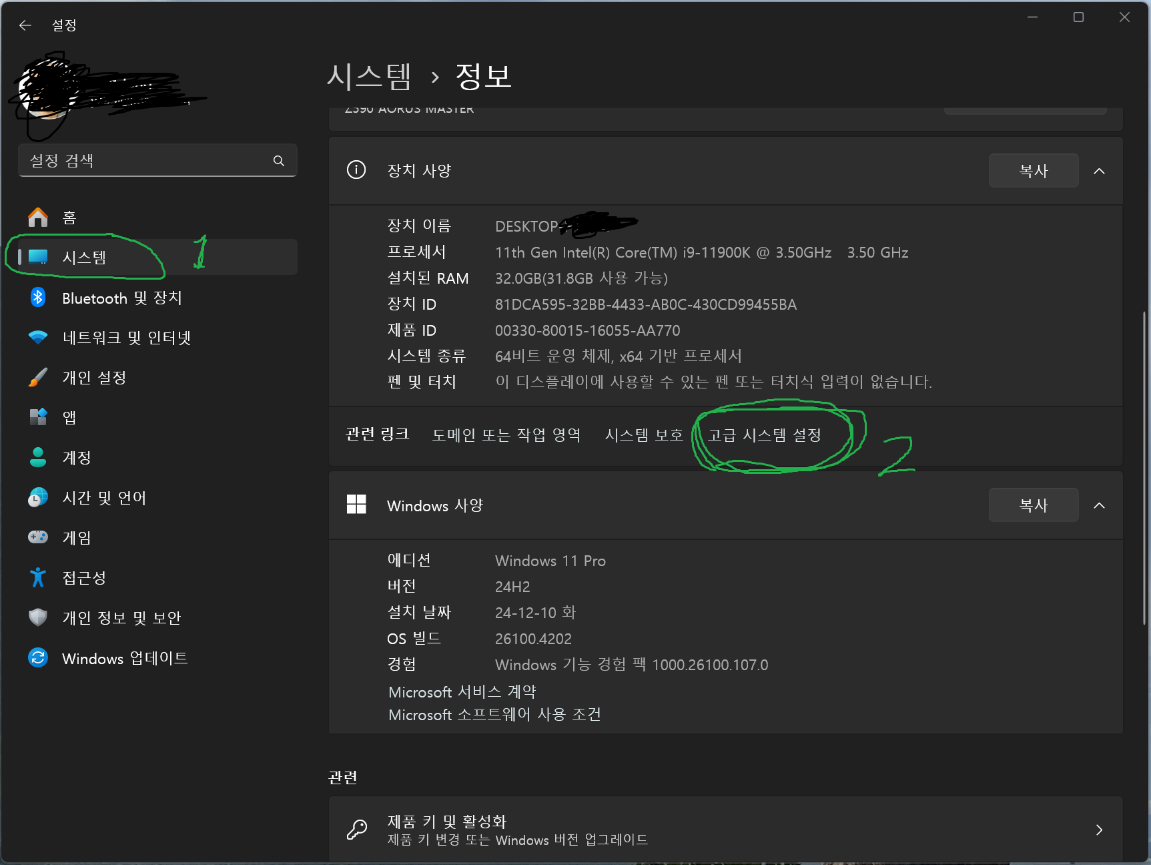
Task: Open Bluetooth 및 장치 settings
Action: pyautogui.click(x=157, y=298)
